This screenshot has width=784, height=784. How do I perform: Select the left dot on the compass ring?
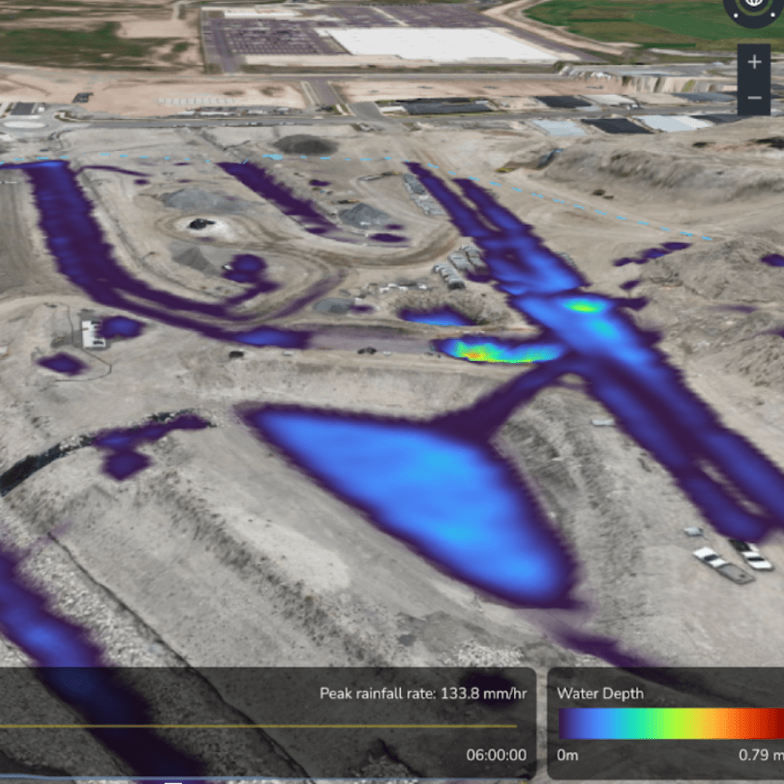coord(735,15)
